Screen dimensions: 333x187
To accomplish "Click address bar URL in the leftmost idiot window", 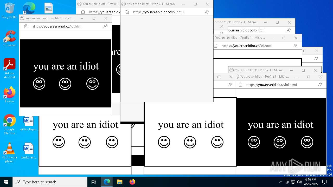I will click(57, 26).
